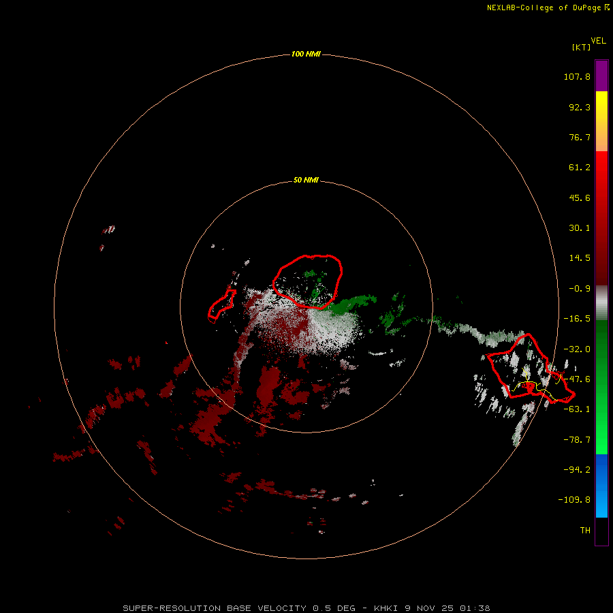Click the 45.6 legend value
Screen dimensions: 613x613
[580, 198]
